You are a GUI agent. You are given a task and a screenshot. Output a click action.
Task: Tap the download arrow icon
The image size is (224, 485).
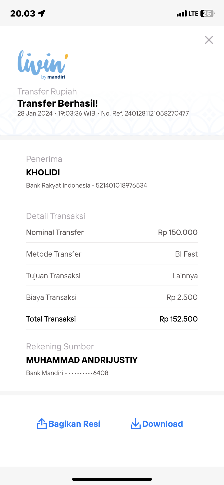click(x=135, y=424)
